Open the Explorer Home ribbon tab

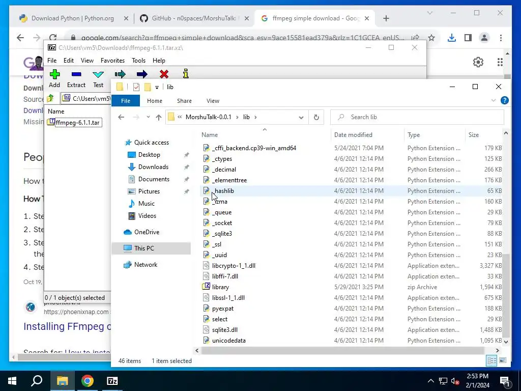point(155,101)
